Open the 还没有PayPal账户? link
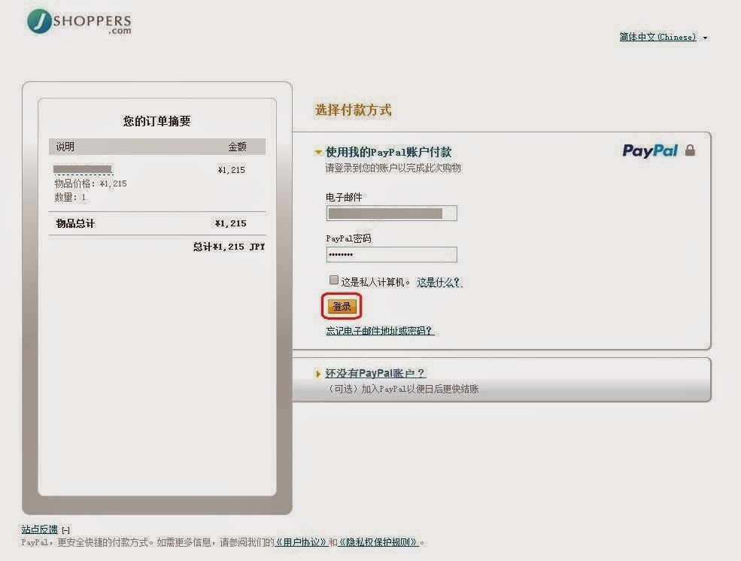The height and width of the screenshot is (561, 741). click(x=375, y=373)
